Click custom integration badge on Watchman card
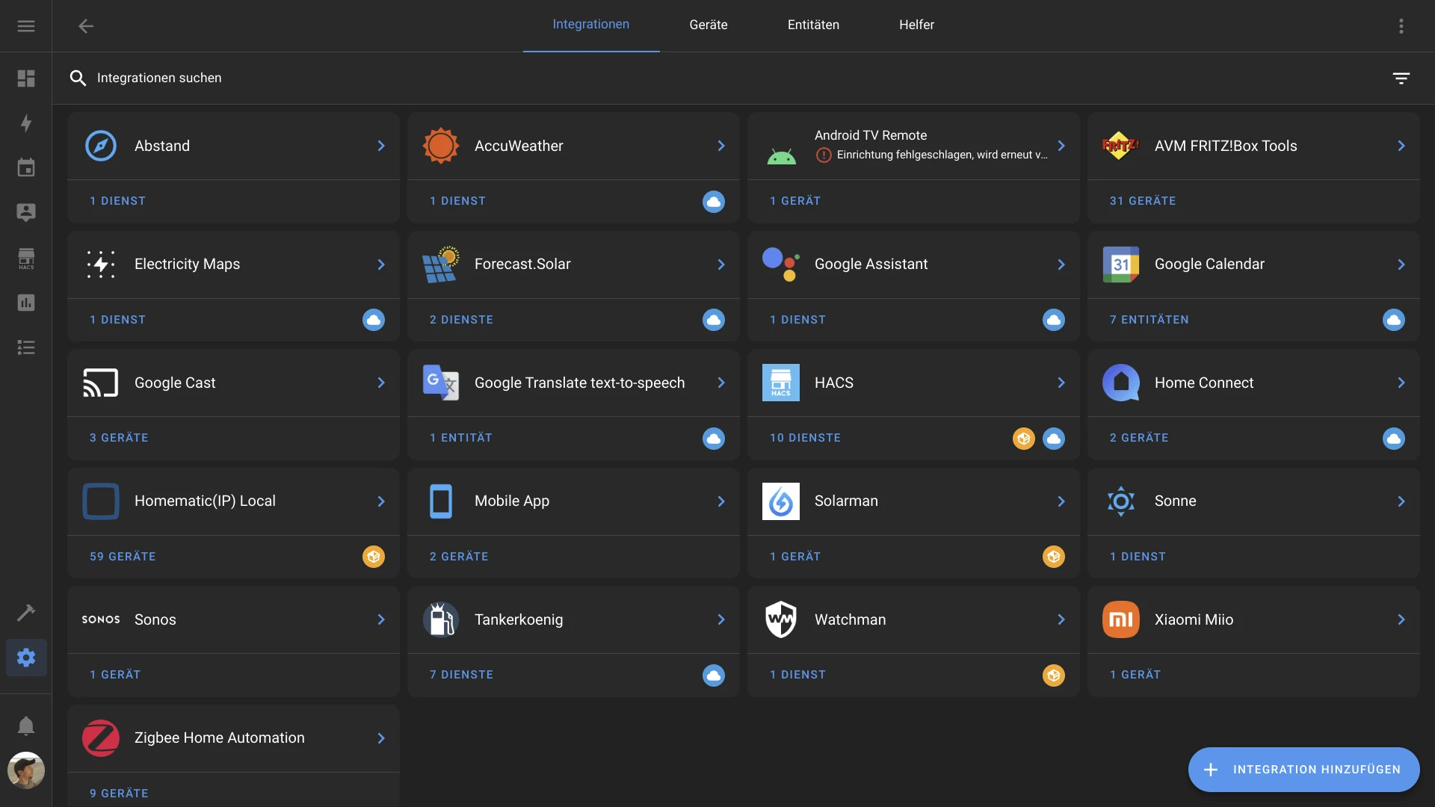The height and width of the screenshot is (807, 1435). point(1054,675)
